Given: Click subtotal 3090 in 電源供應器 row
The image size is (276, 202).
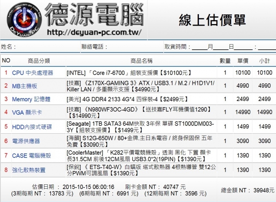Looking at the screenshot, I should tap(264, 141).
